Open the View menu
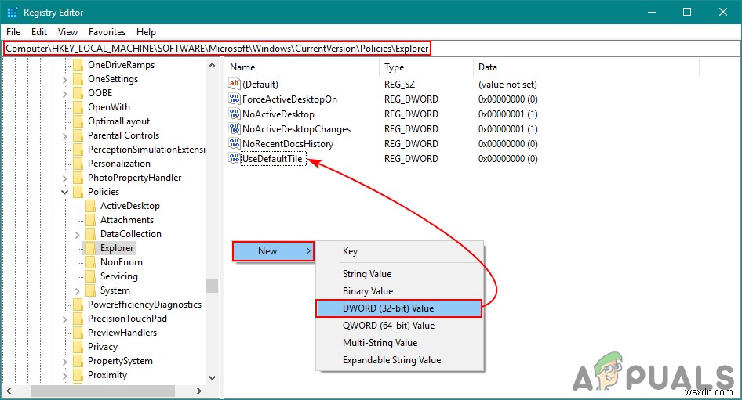 coord(67,31)
